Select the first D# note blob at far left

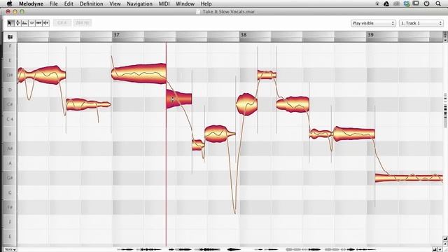[x=42, y=75]
